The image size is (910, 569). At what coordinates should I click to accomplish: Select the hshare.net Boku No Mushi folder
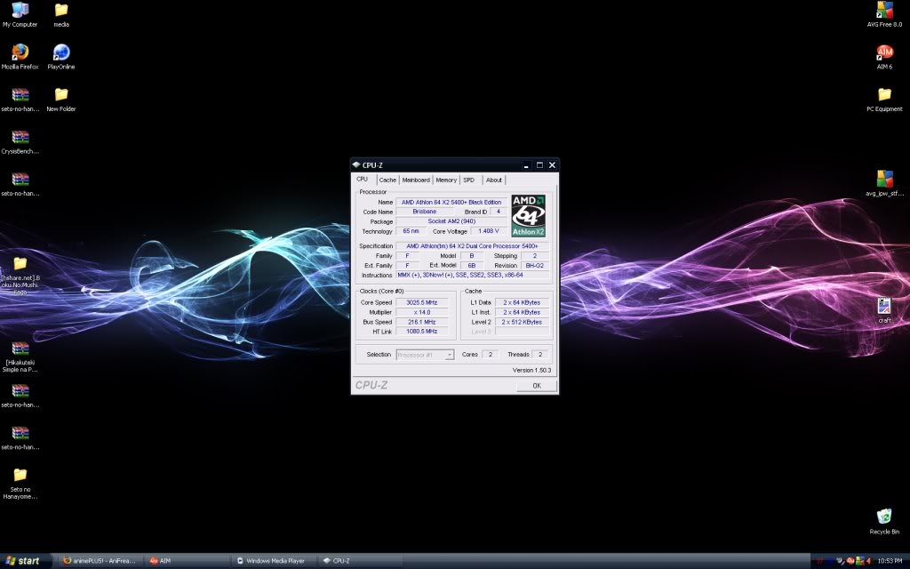(x=20, y=276)
